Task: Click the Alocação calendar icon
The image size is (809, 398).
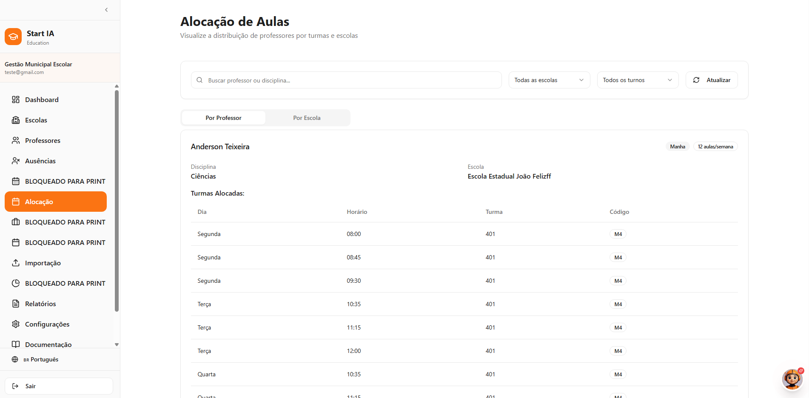Action: [16, 202]
